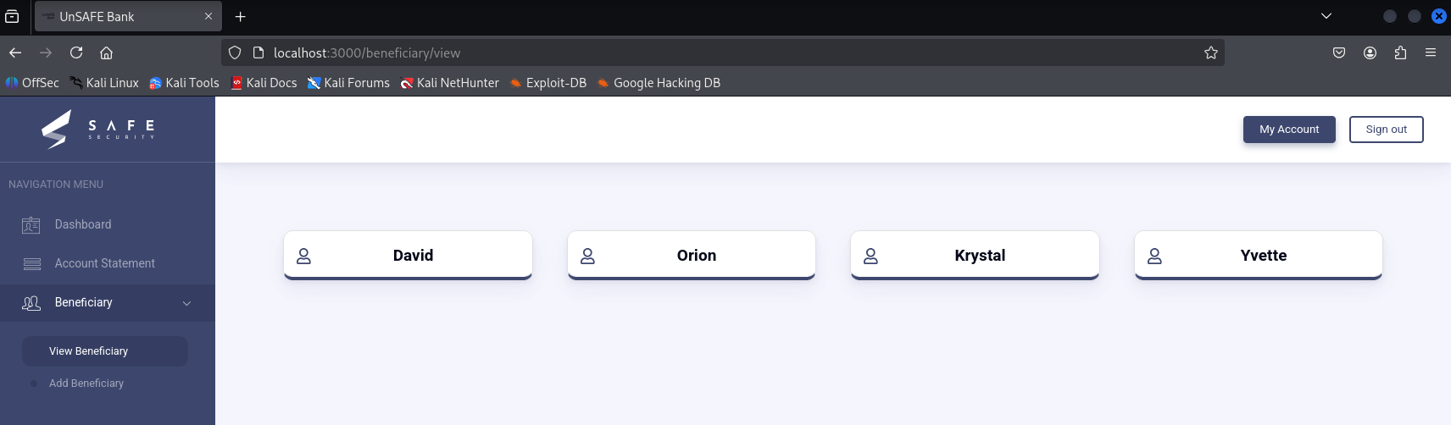Open the Orion beneficiary card
Viewport: 1451px width, 425px height.
[x=692, y=255]
